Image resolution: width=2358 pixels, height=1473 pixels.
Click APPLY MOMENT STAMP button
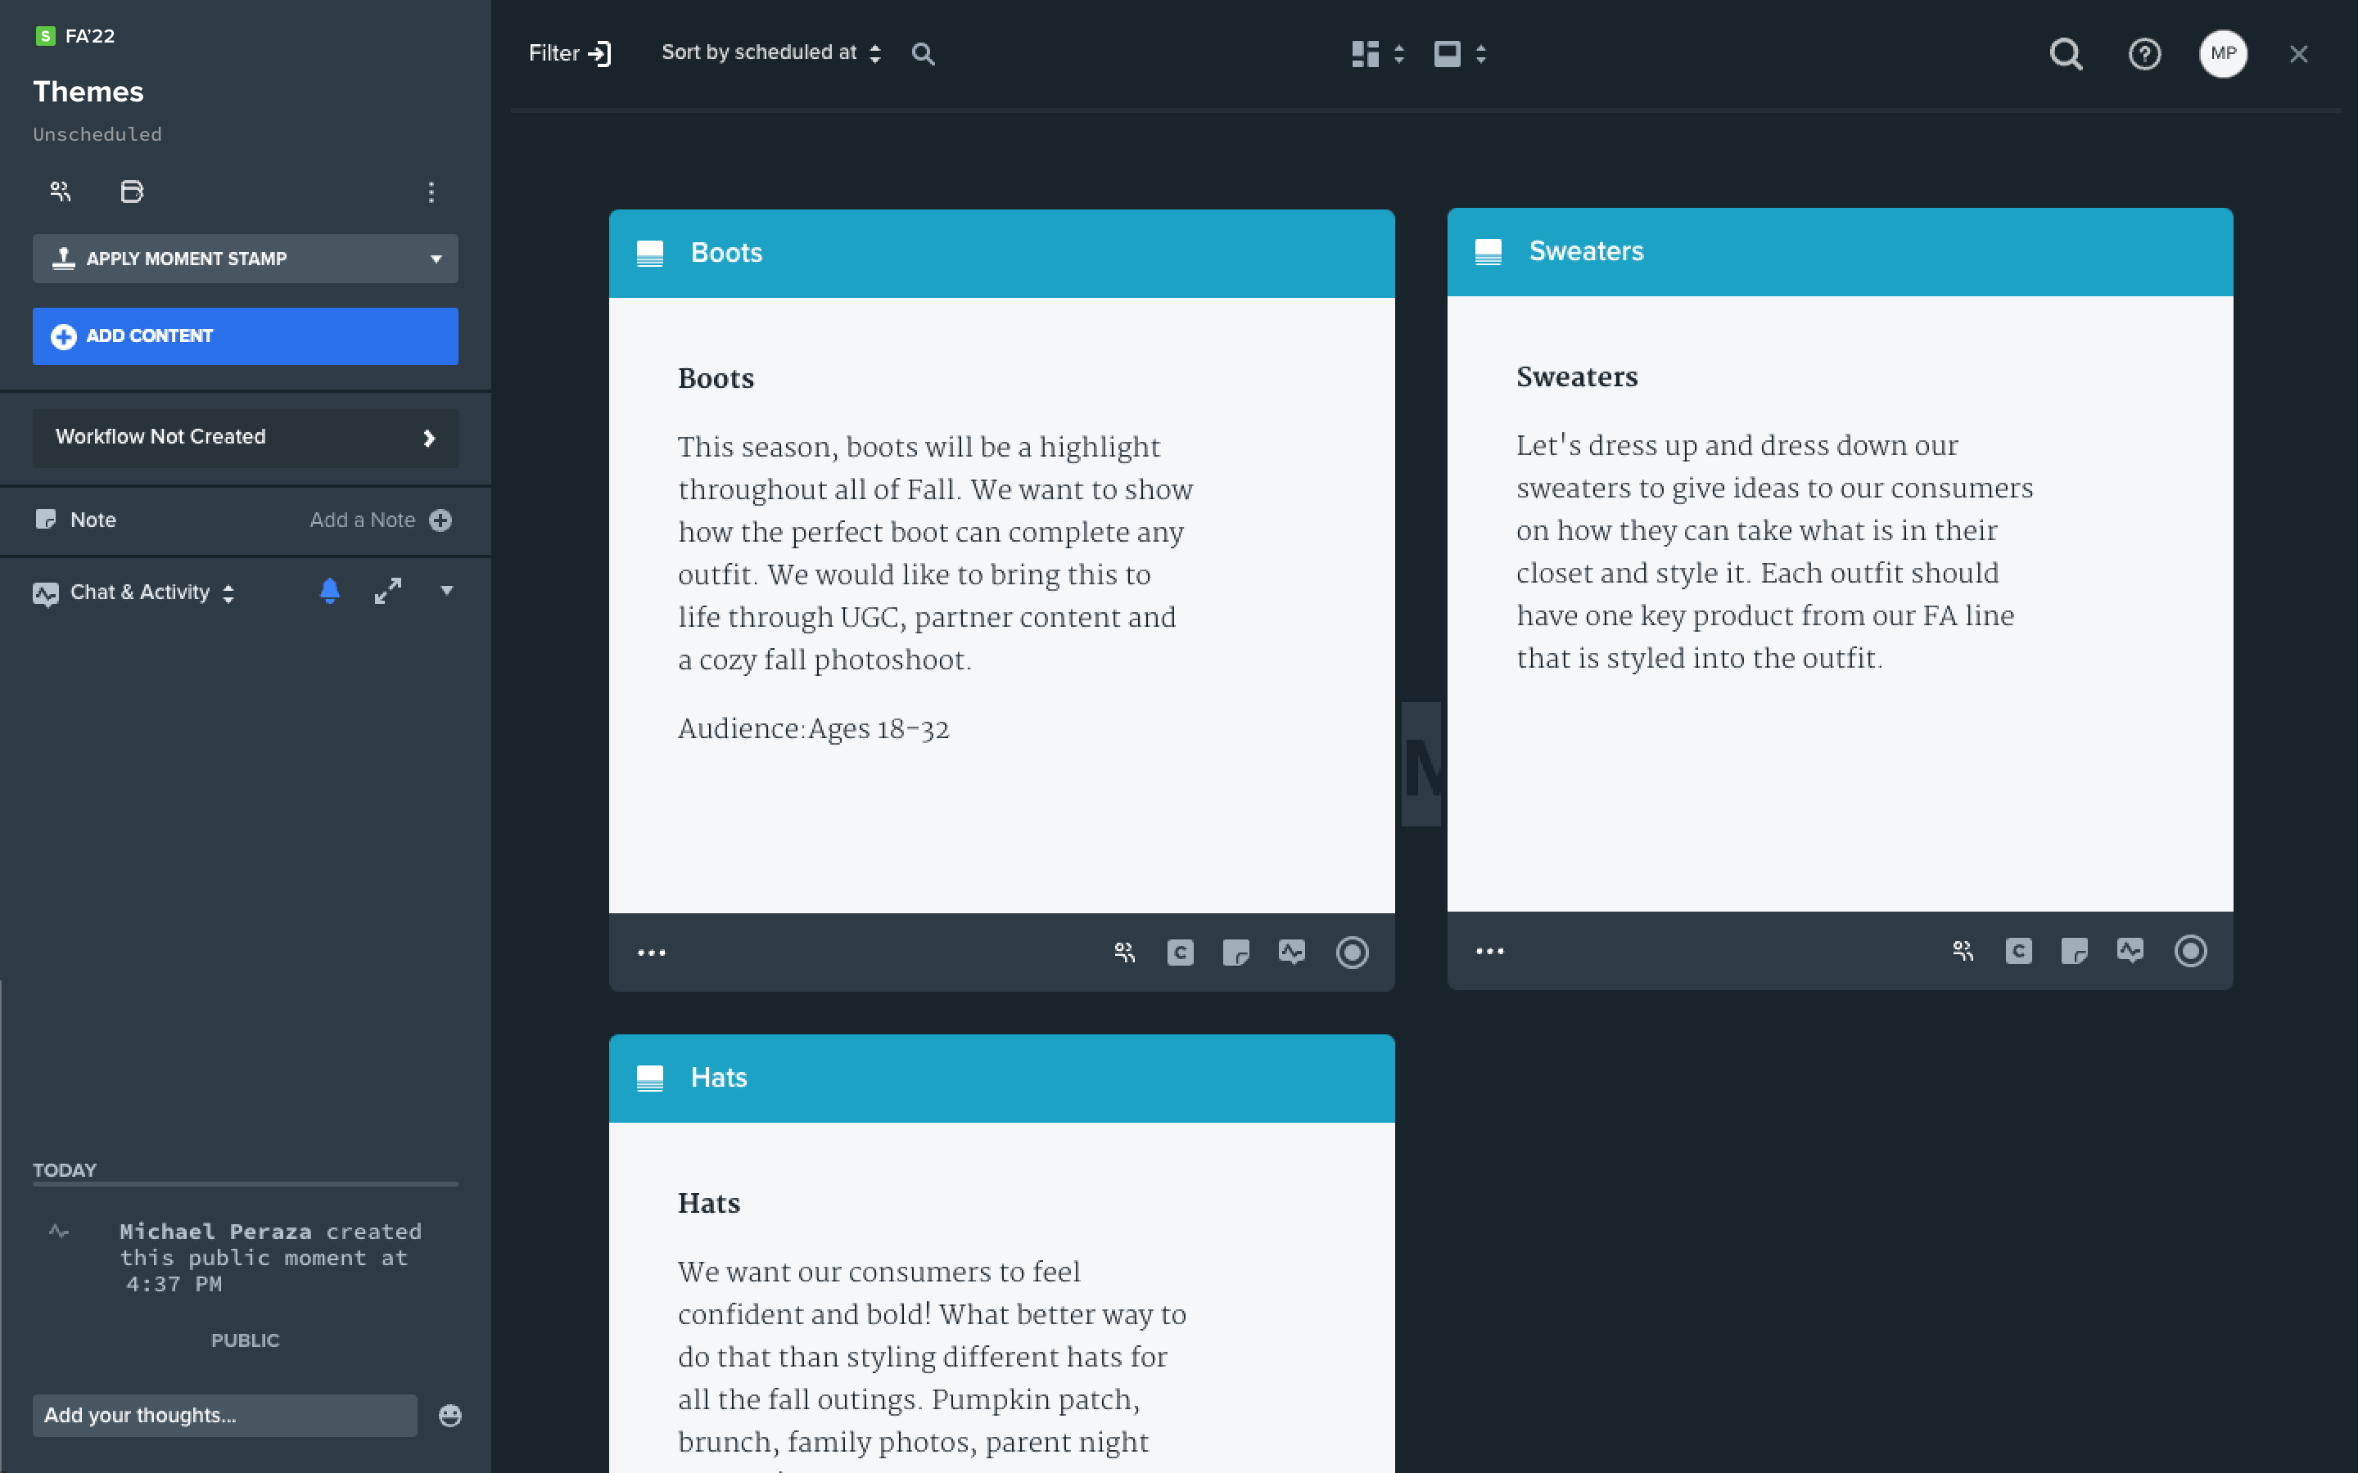coord(246,258)
